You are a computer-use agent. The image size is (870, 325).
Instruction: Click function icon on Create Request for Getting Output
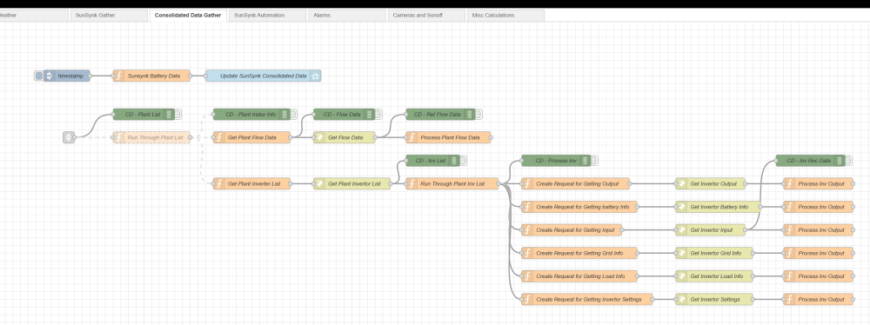pyautogui.click(x=526, y=183)
